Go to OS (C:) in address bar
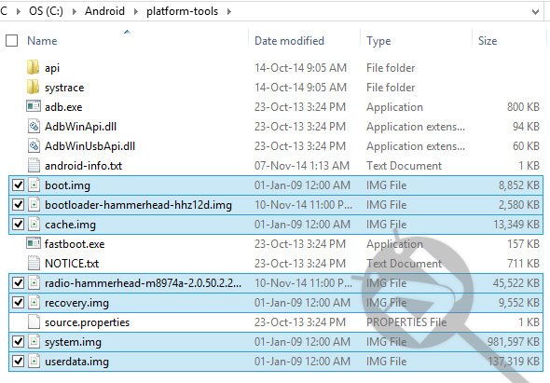Screen dimensions: 550x383 point(46,11)
